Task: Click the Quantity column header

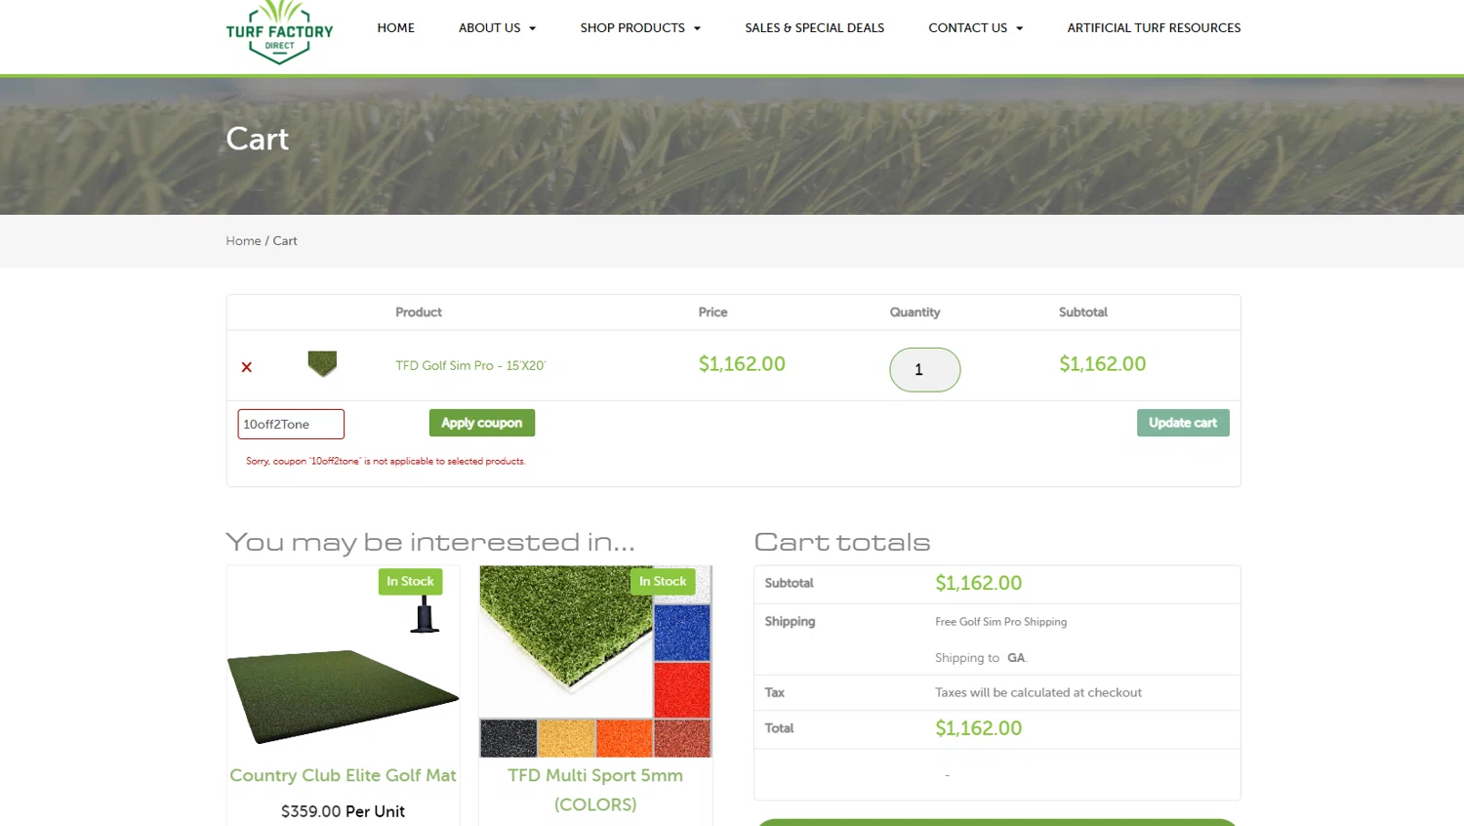Action: pos(915,312)
